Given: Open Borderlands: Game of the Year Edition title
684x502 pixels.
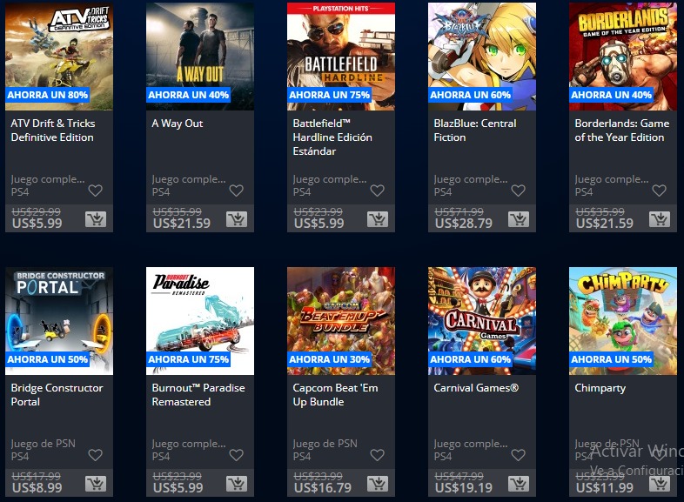Looking at the screenshot, I should pos(621,131).
